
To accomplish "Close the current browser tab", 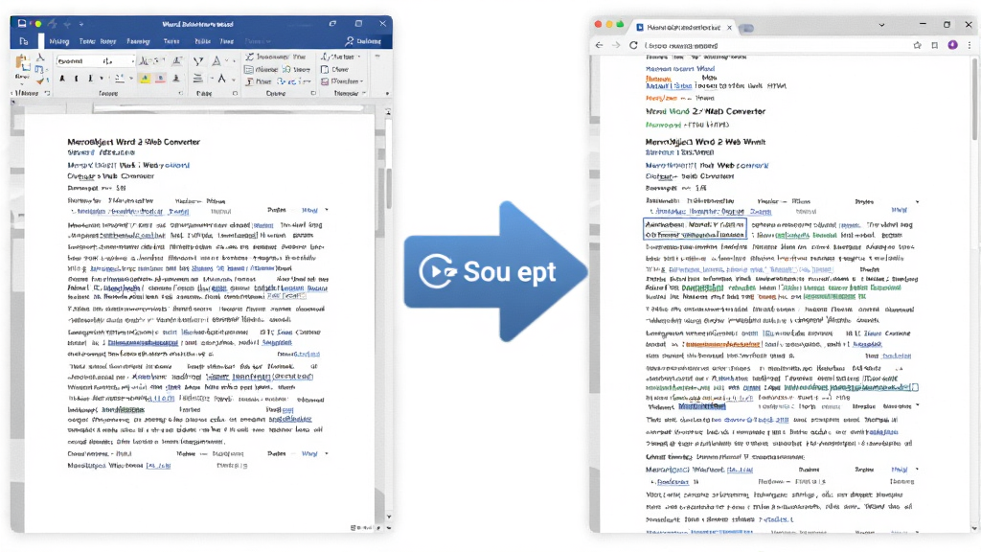I will 729,28.
